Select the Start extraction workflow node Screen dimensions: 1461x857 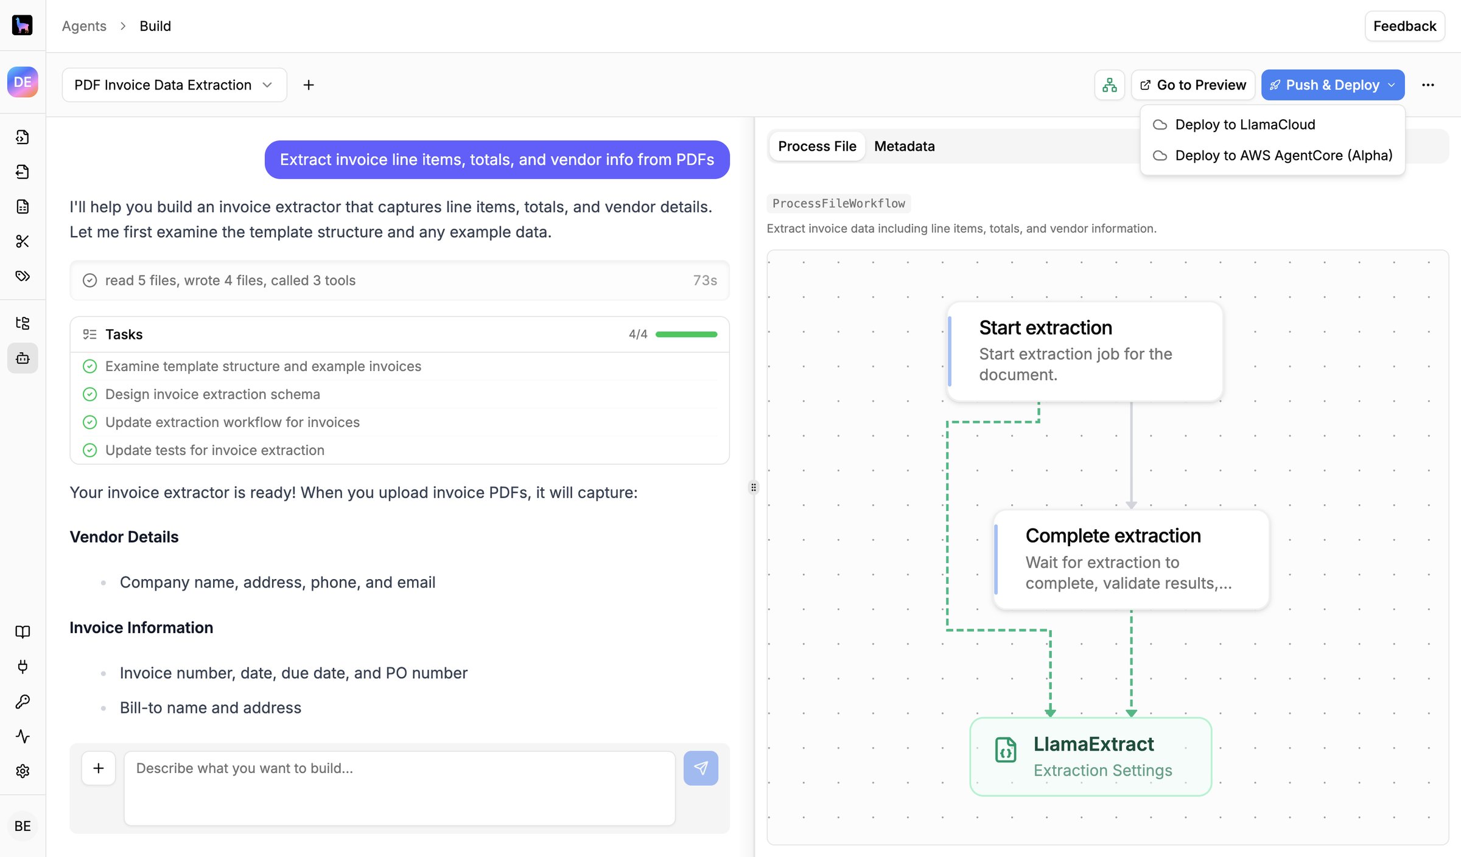tap(1085, 352)
